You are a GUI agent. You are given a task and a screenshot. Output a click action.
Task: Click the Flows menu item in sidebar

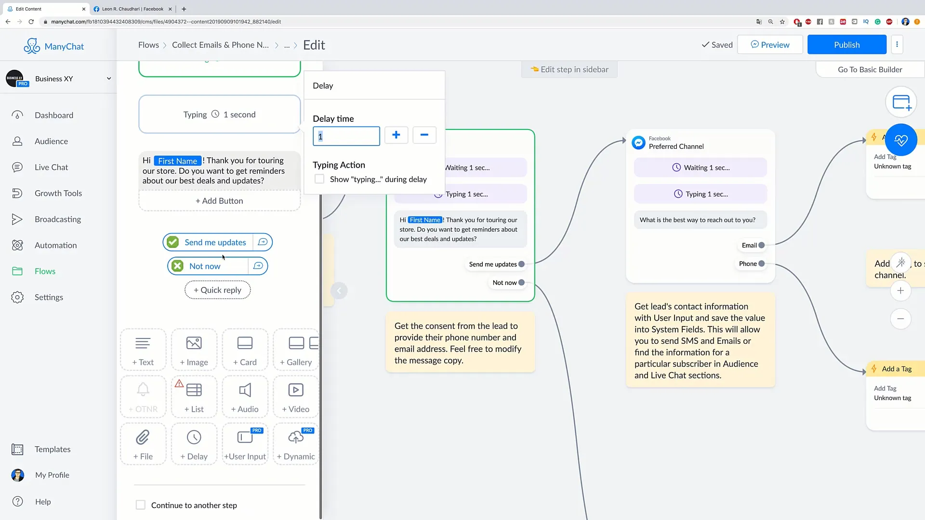(45, 271)
